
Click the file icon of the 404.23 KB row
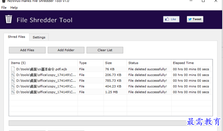[13, 86]
